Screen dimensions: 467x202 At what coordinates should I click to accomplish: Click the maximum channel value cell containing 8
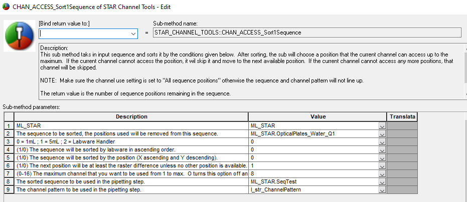tap(314, 174)
